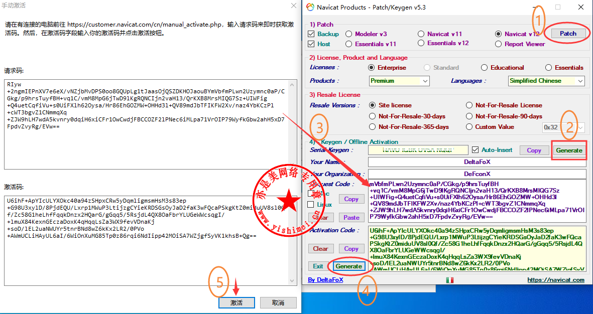Click the keygen Activation Code text box
Screen dimensions: 593x314
pos(477,249)
